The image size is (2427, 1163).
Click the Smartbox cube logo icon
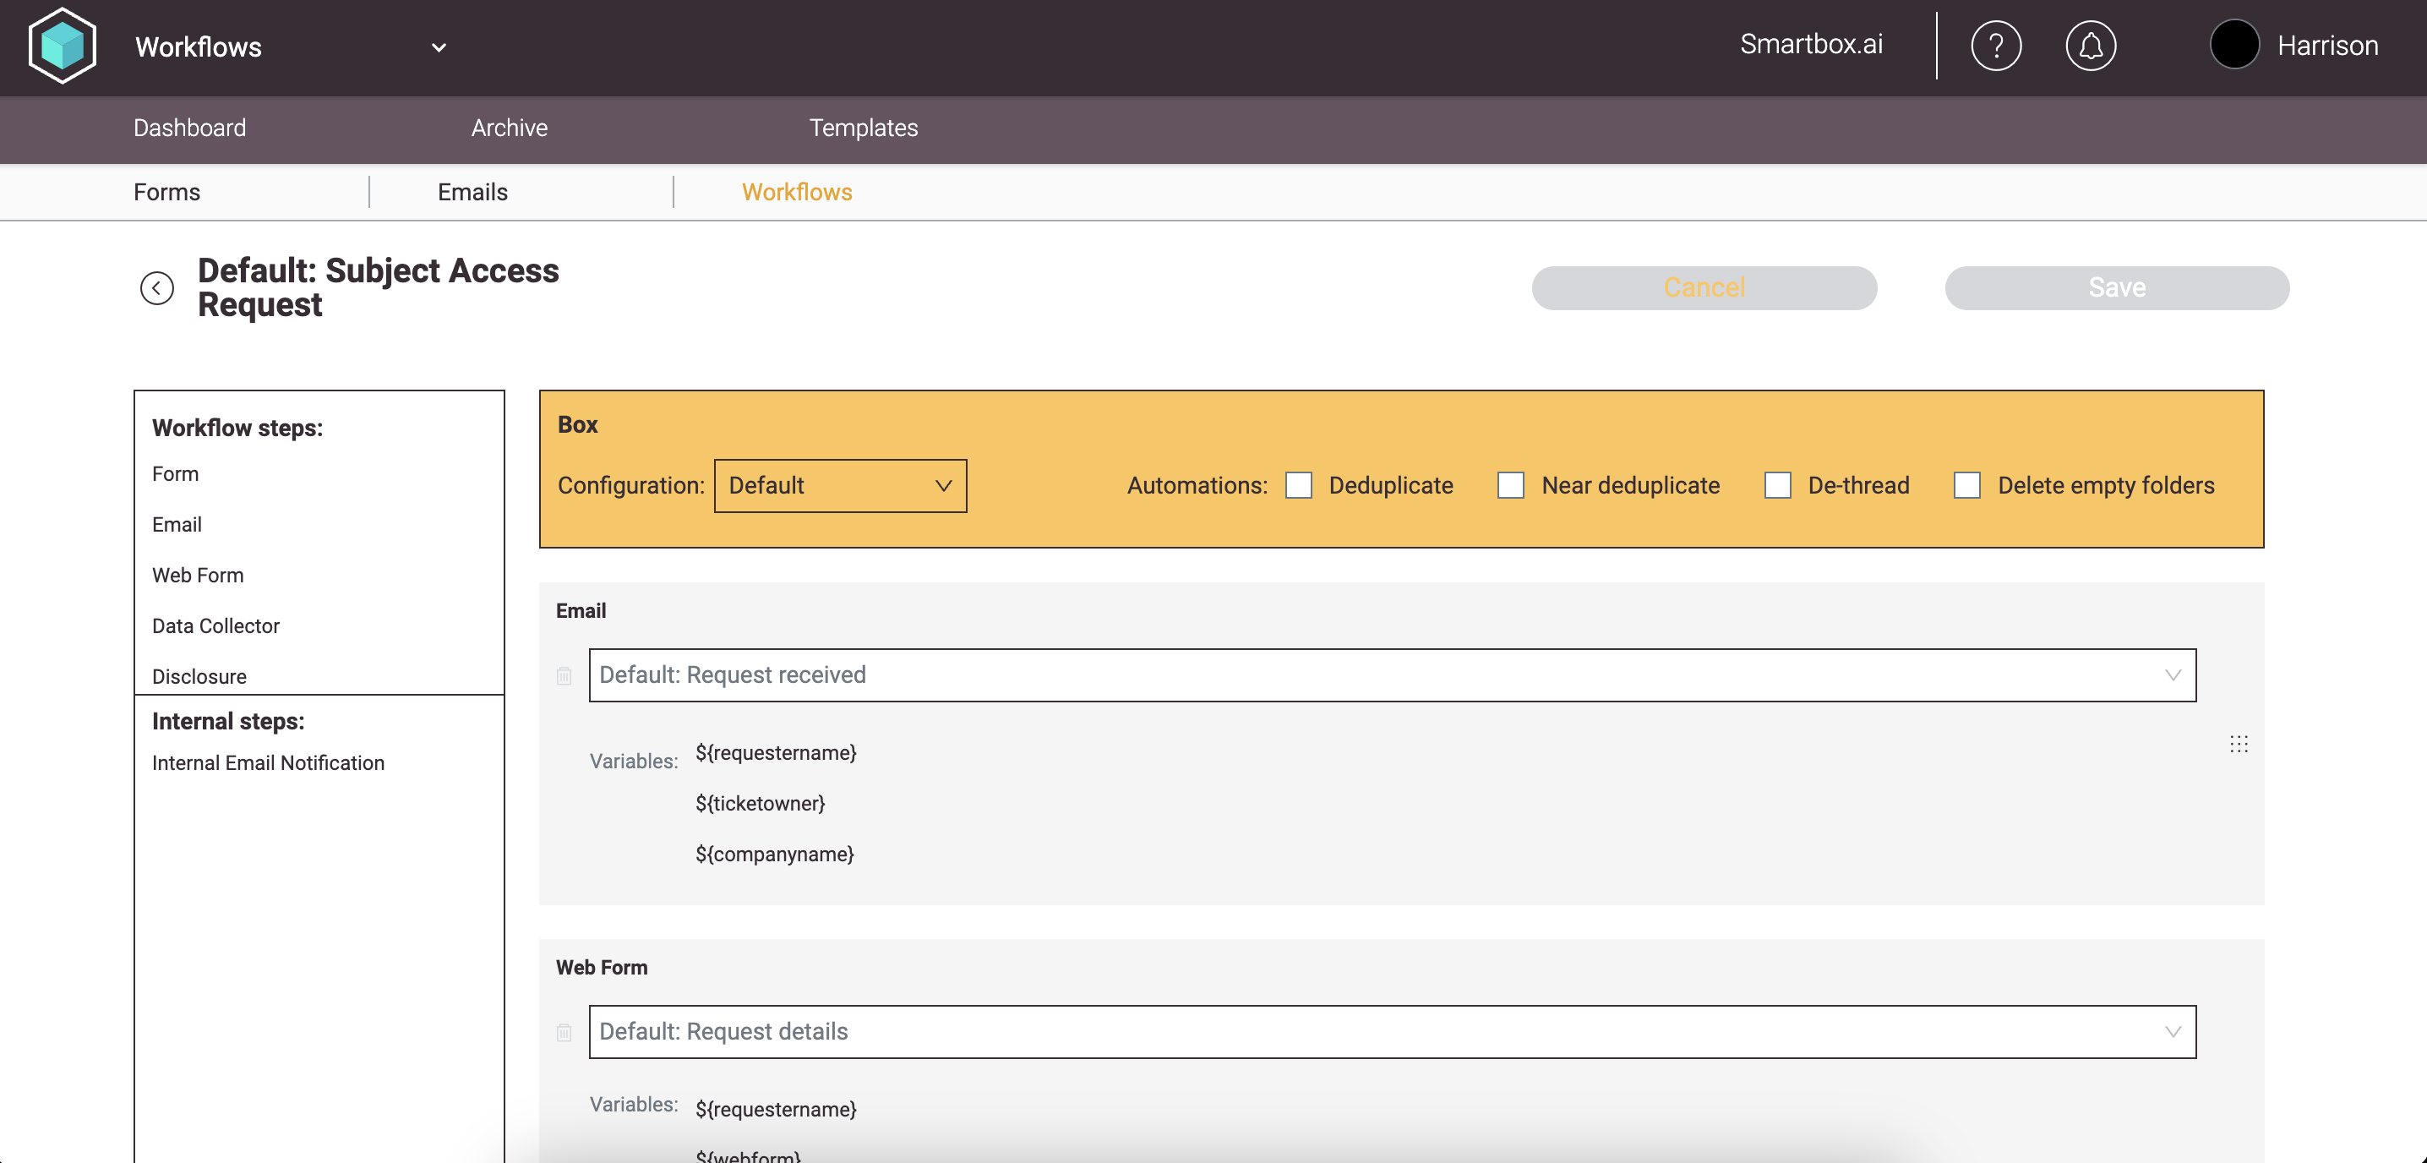[63, 46]
